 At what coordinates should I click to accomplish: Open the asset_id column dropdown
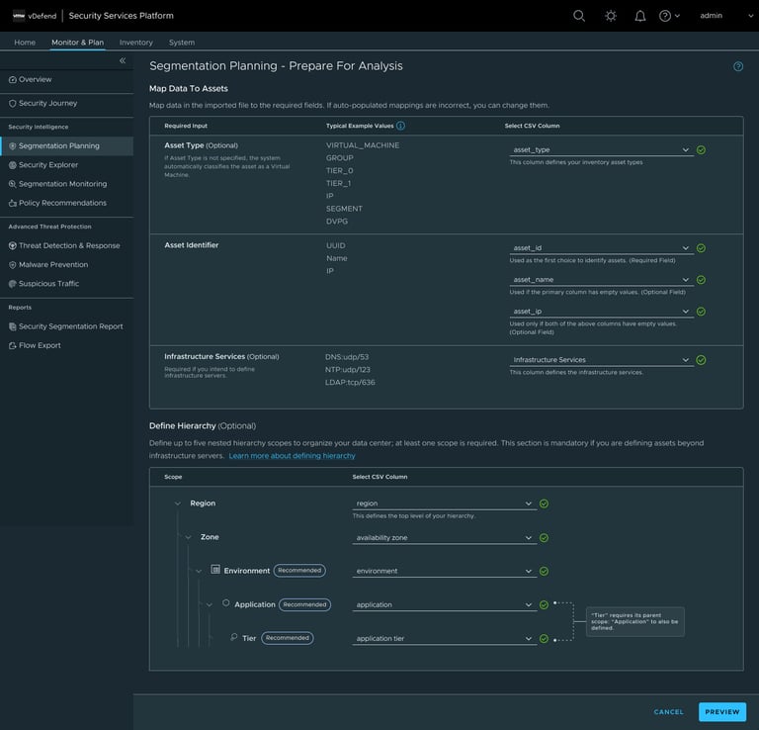click(601, 248)
